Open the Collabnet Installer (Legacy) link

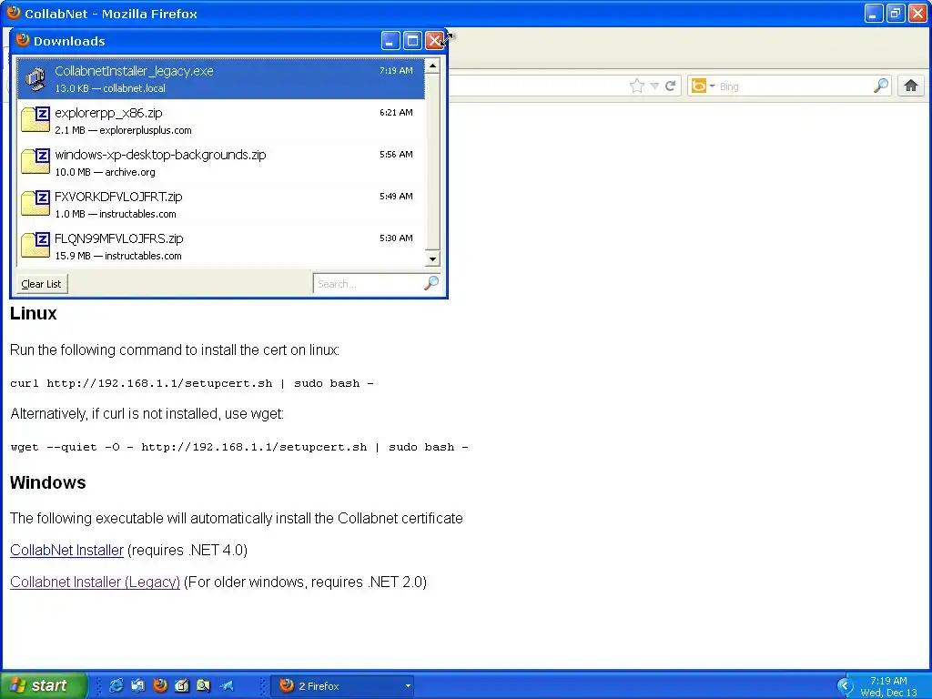[x=95, y=582]
